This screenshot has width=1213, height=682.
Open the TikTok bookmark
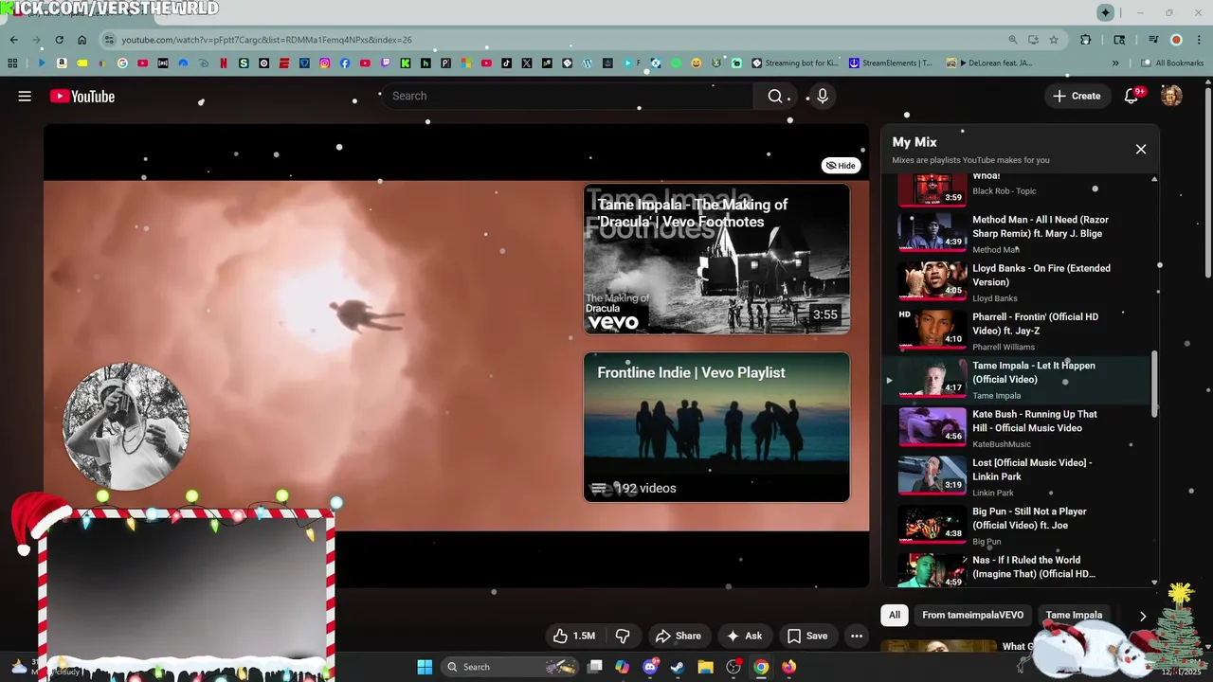(x=507, y=63)
